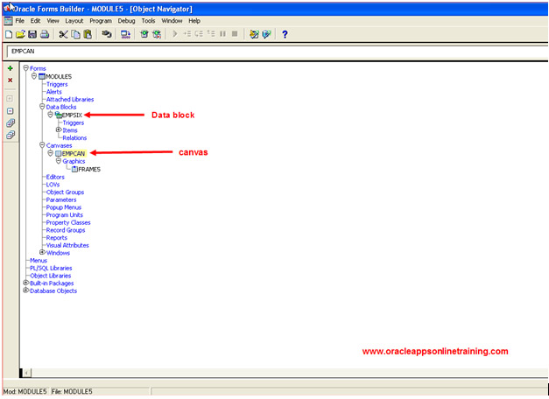This screenshot has width=549, height=399.
Task: Open the Layout menu
Action: click(x=74, y=20)
